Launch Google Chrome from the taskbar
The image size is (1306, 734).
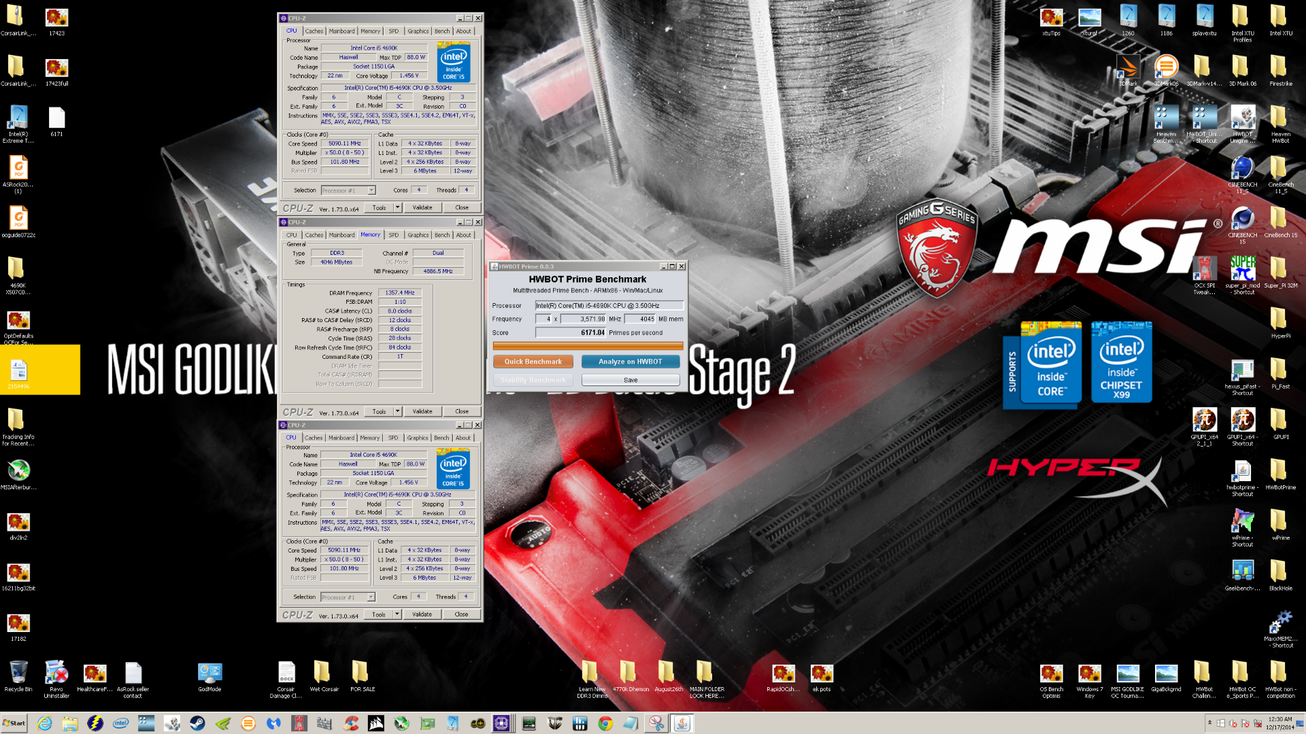pos(605,724)
